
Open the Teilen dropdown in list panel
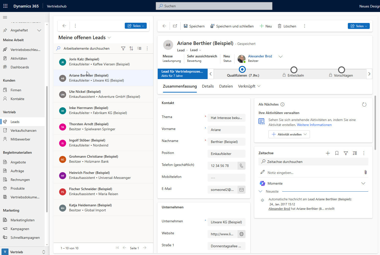(x=135, y=26)
